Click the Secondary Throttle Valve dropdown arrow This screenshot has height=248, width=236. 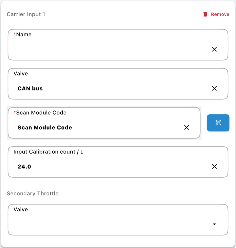(x=214, y=224)
